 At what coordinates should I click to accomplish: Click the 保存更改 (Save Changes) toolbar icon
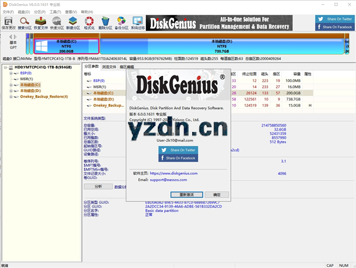tap(9, 23)
